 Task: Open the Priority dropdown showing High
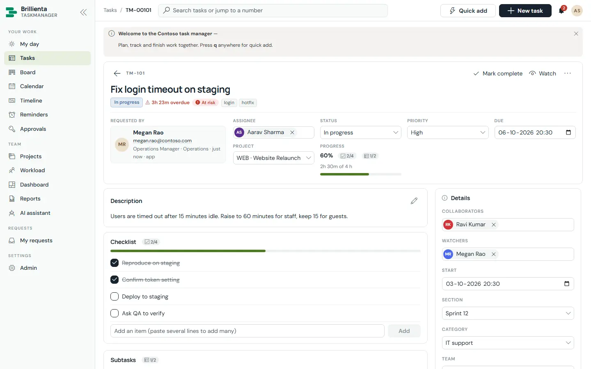(448, 132)
